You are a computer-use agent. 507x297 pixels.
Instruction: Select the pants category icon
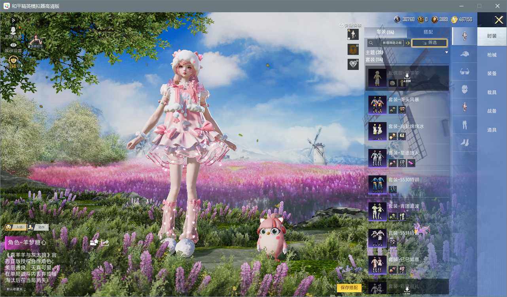[465, 125]
